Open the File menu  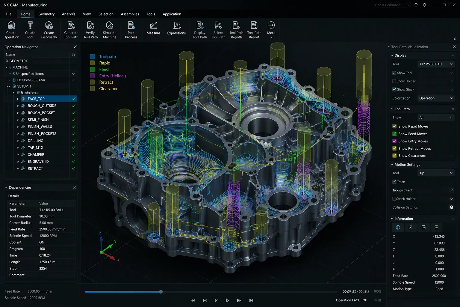[x=9, y=14]
